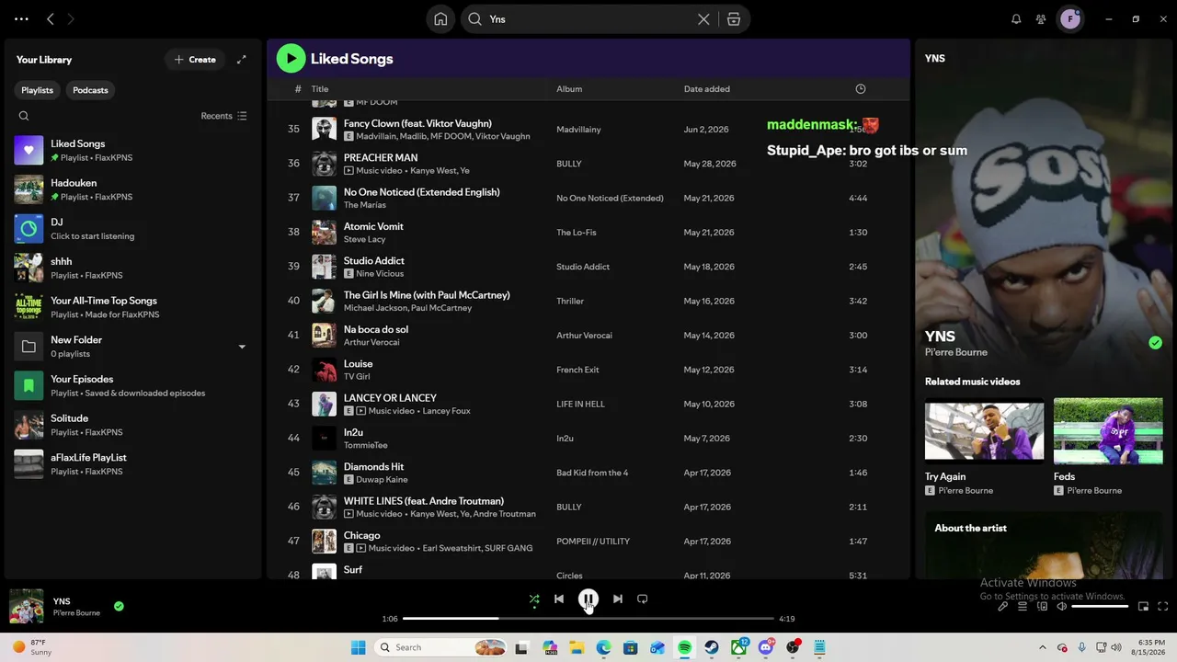Open Friend Activity icon
The width and height of the screenshot is (1177, 662).
tap(1041, 18)
